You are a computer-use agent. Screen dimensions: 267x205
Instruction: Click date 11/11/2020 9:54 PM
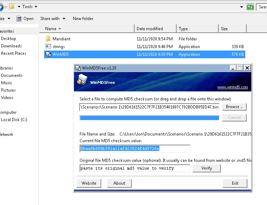(155, 39)
